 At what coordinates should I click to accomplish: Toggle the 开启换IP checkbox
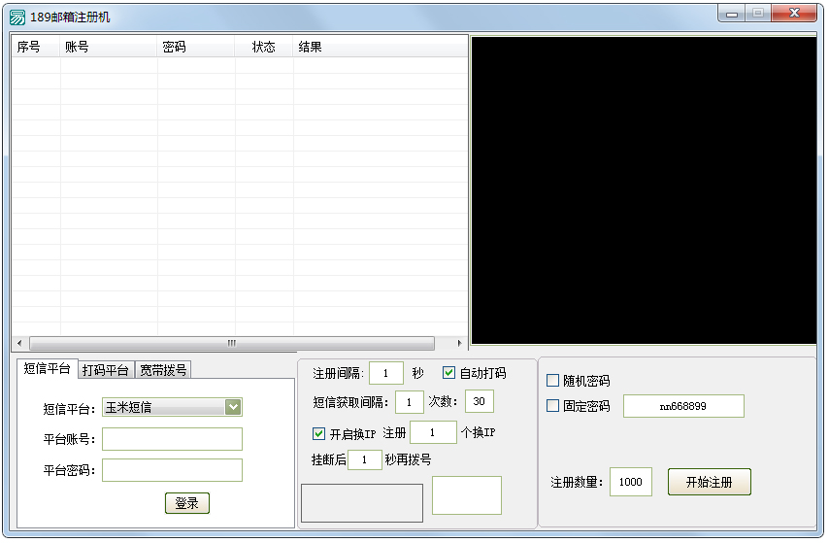pos(318,433)
